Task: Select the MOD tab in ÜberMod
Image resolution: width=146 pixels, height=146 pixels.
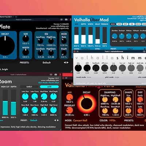Action: (x=113, y=24)
